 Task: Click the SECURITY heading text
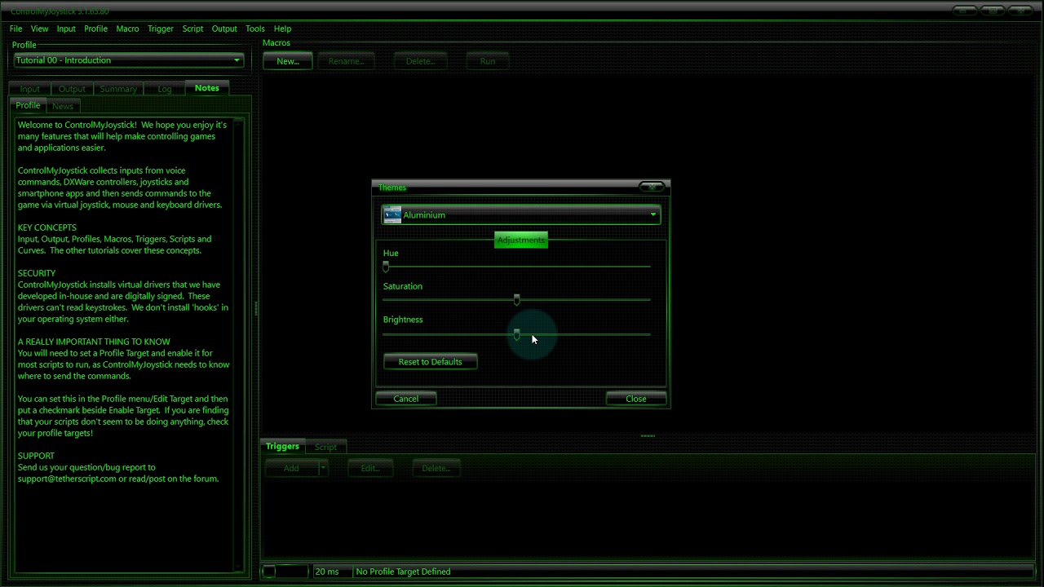37,273
